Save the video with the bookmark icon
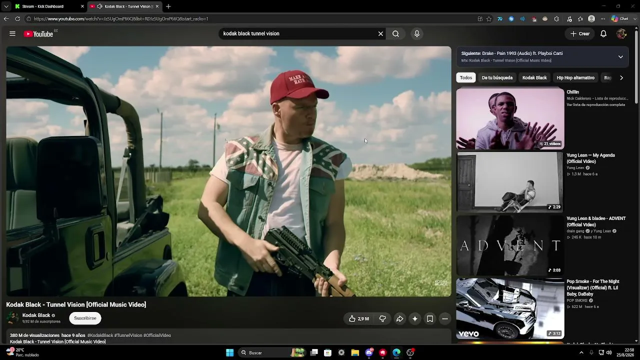The width and height of the screenshot is (640, 360). (x=429, y=318)
